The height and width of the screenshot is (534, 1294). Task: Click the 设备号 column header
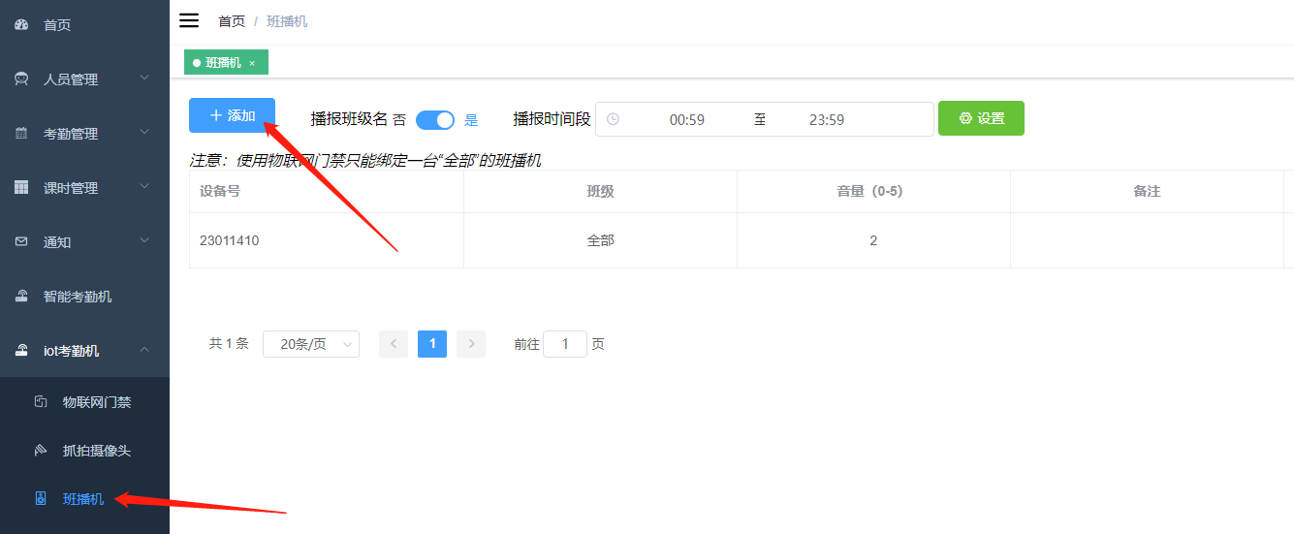click(327, 192)
